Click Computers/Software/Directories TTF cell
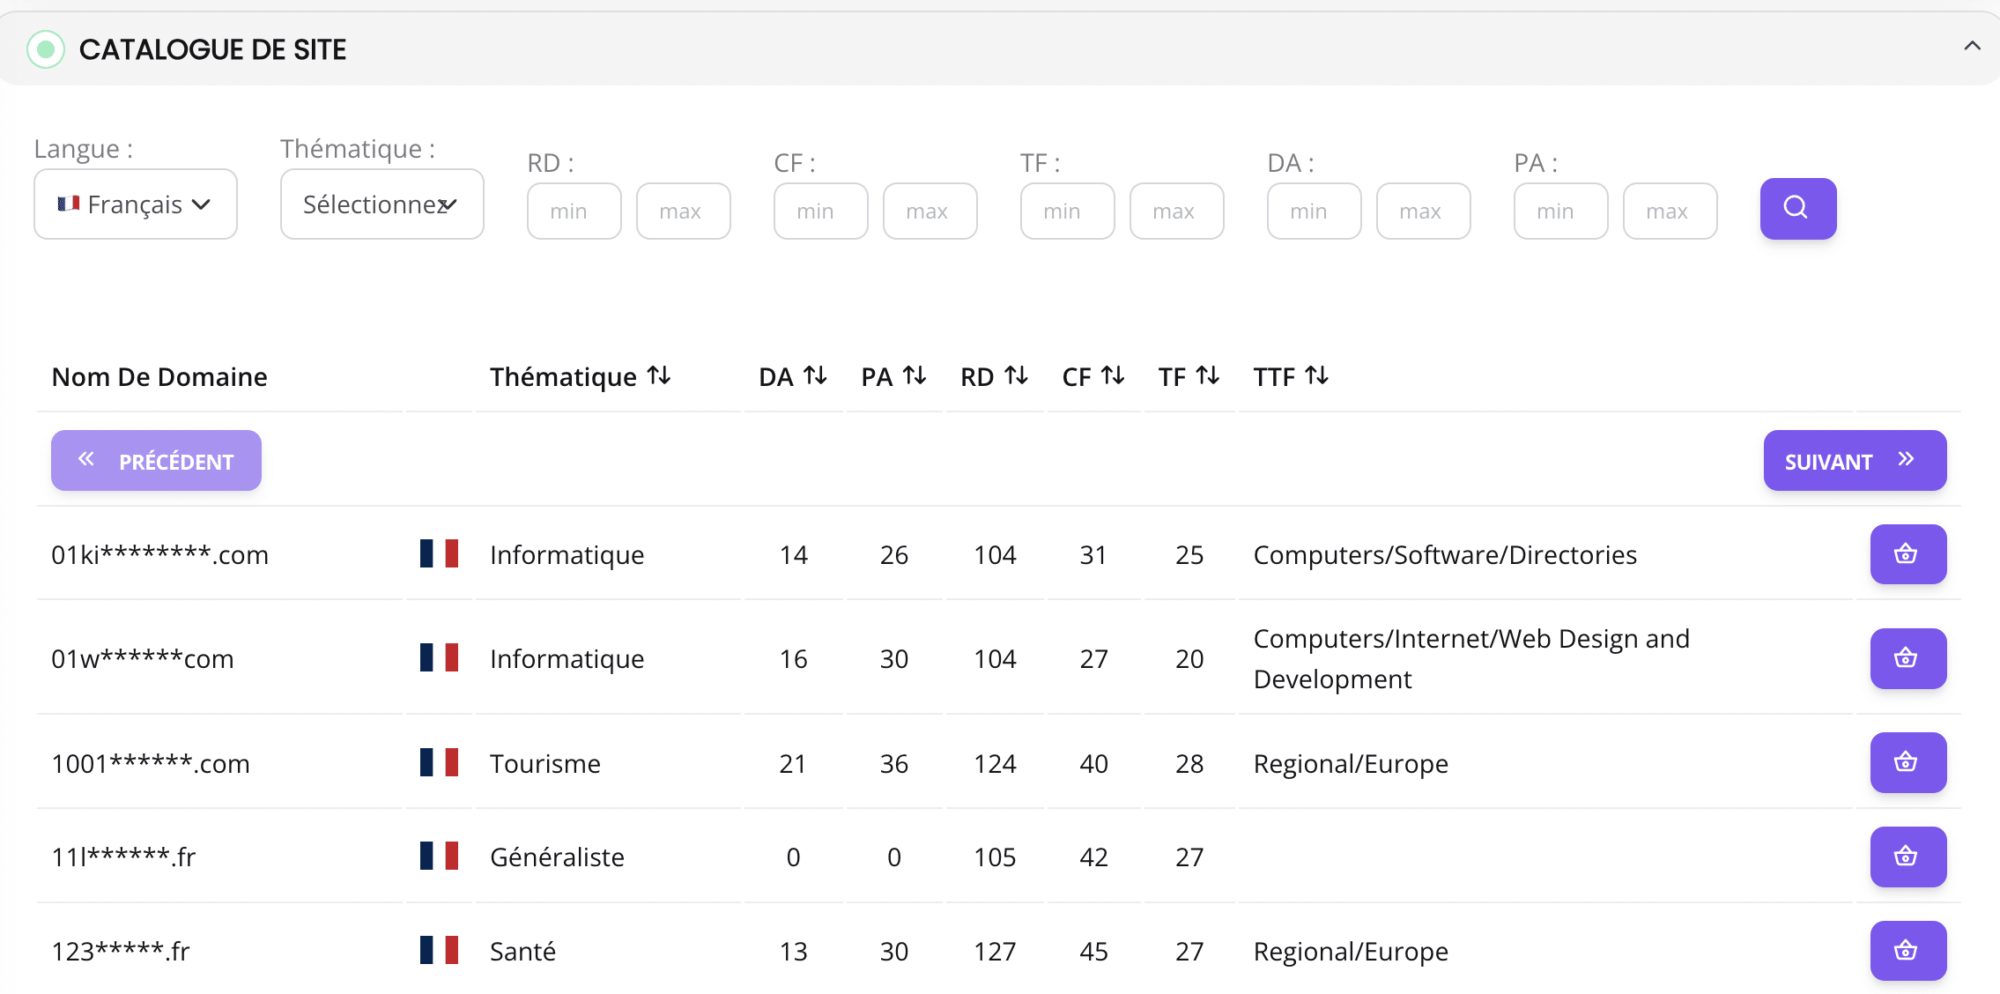Viewport: 2000px width, 994px height. tap(1445, 555)
